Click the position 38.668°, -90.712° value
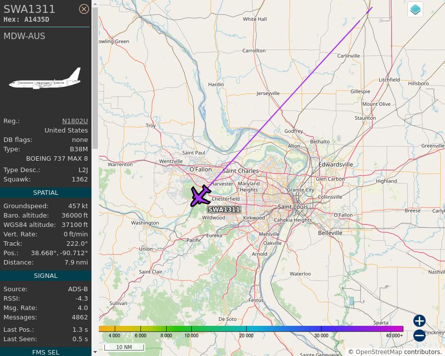This screenshot has width=445, height=356. [x=59, y=253]
